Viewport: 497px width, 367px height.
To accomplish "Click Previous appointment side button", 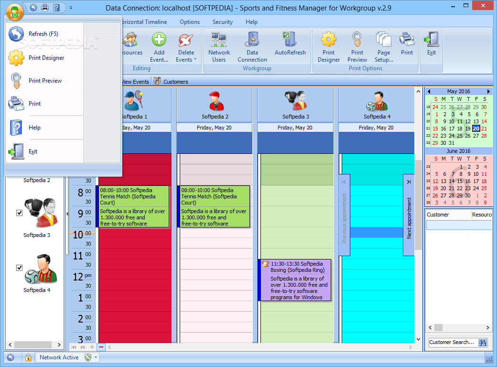I will click(344, 215).
